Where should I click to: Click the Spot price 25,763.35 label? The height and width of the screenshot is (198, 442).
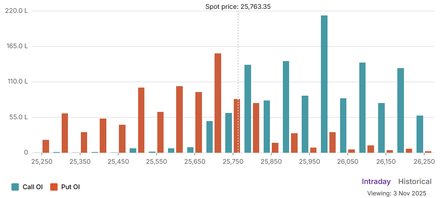click(x=238, y=6)
